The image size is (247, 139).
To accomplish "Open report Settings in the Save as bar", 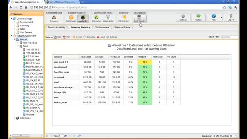I will coord(112,37).
